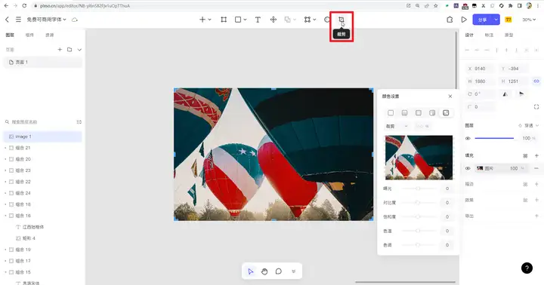Adjust the layer opacity slider
Image resolution: width=544 pixels, height=285 pixels.
click(494, 139)
